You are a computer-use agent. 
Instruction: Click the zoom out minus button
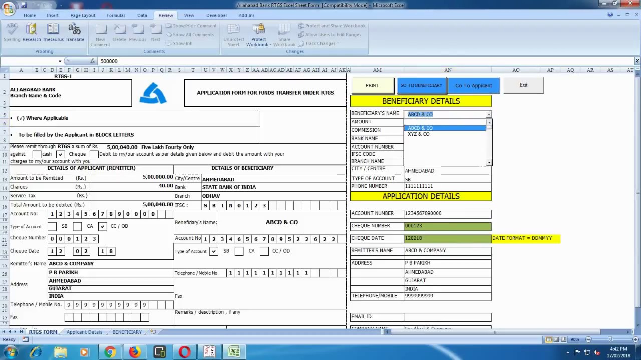(588, 340)
